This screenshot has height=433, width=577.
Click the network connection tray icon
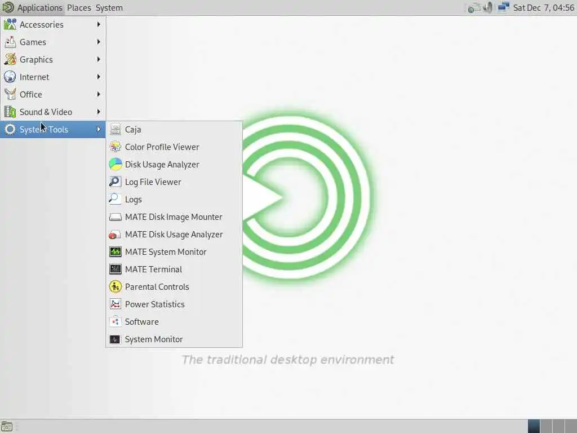503,7
